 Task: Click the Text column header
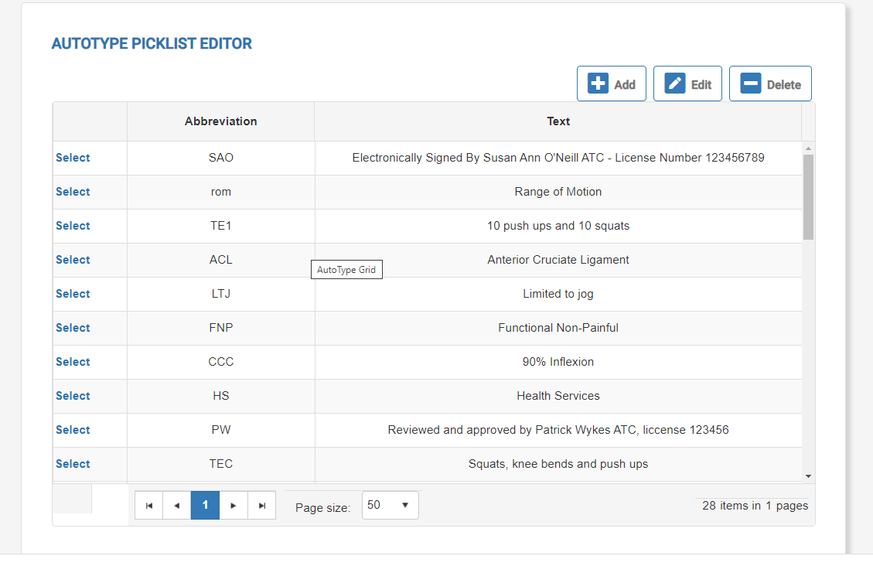(558, 121)
